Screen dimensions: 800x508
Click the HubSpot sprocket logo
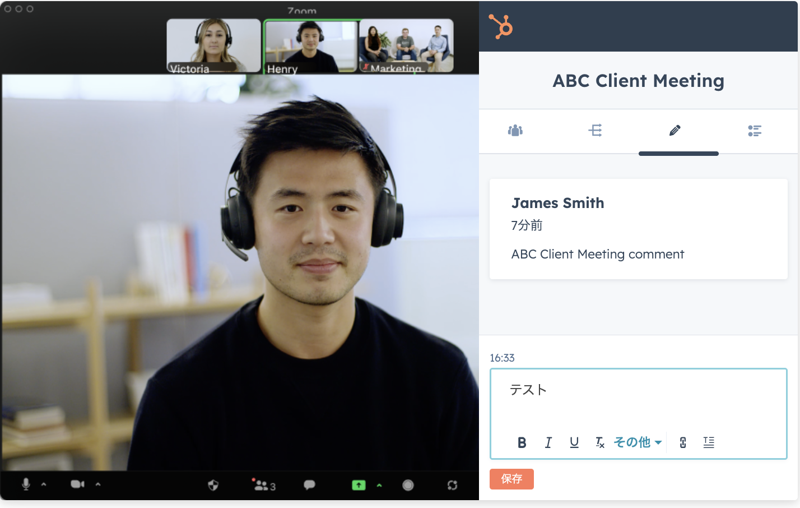coord(500,26)
